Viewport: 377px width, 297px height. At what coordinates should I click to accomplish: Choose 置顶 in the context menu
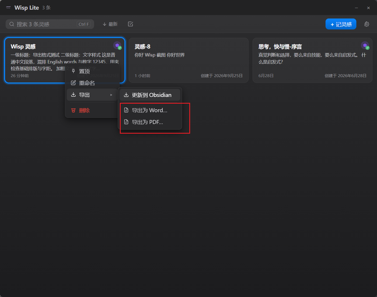point(92,71)
